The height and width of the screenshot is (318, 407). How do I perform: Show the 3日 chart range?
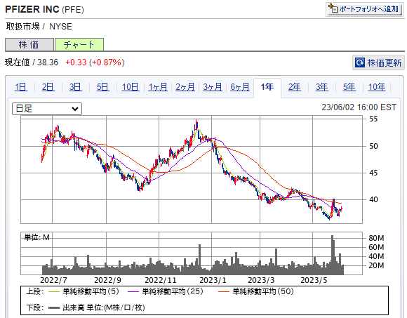(x=76, y=87)
